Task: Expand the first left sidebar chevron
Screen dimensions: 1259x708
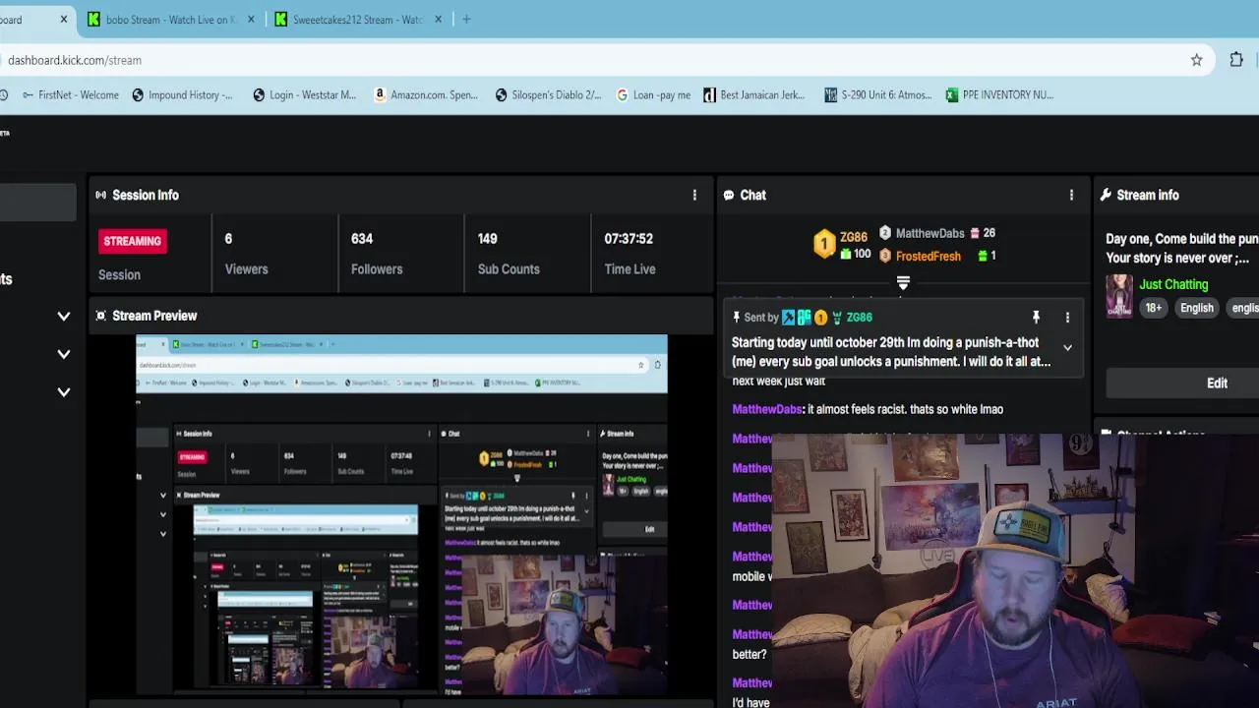Action: 64,317
